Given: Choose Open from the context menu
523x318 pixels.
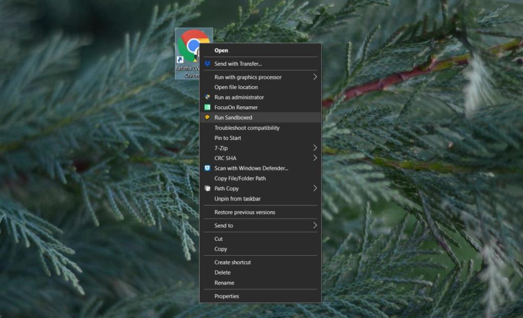Looking at the screenshot, I should pyautogui.click(x=221, y=51).
